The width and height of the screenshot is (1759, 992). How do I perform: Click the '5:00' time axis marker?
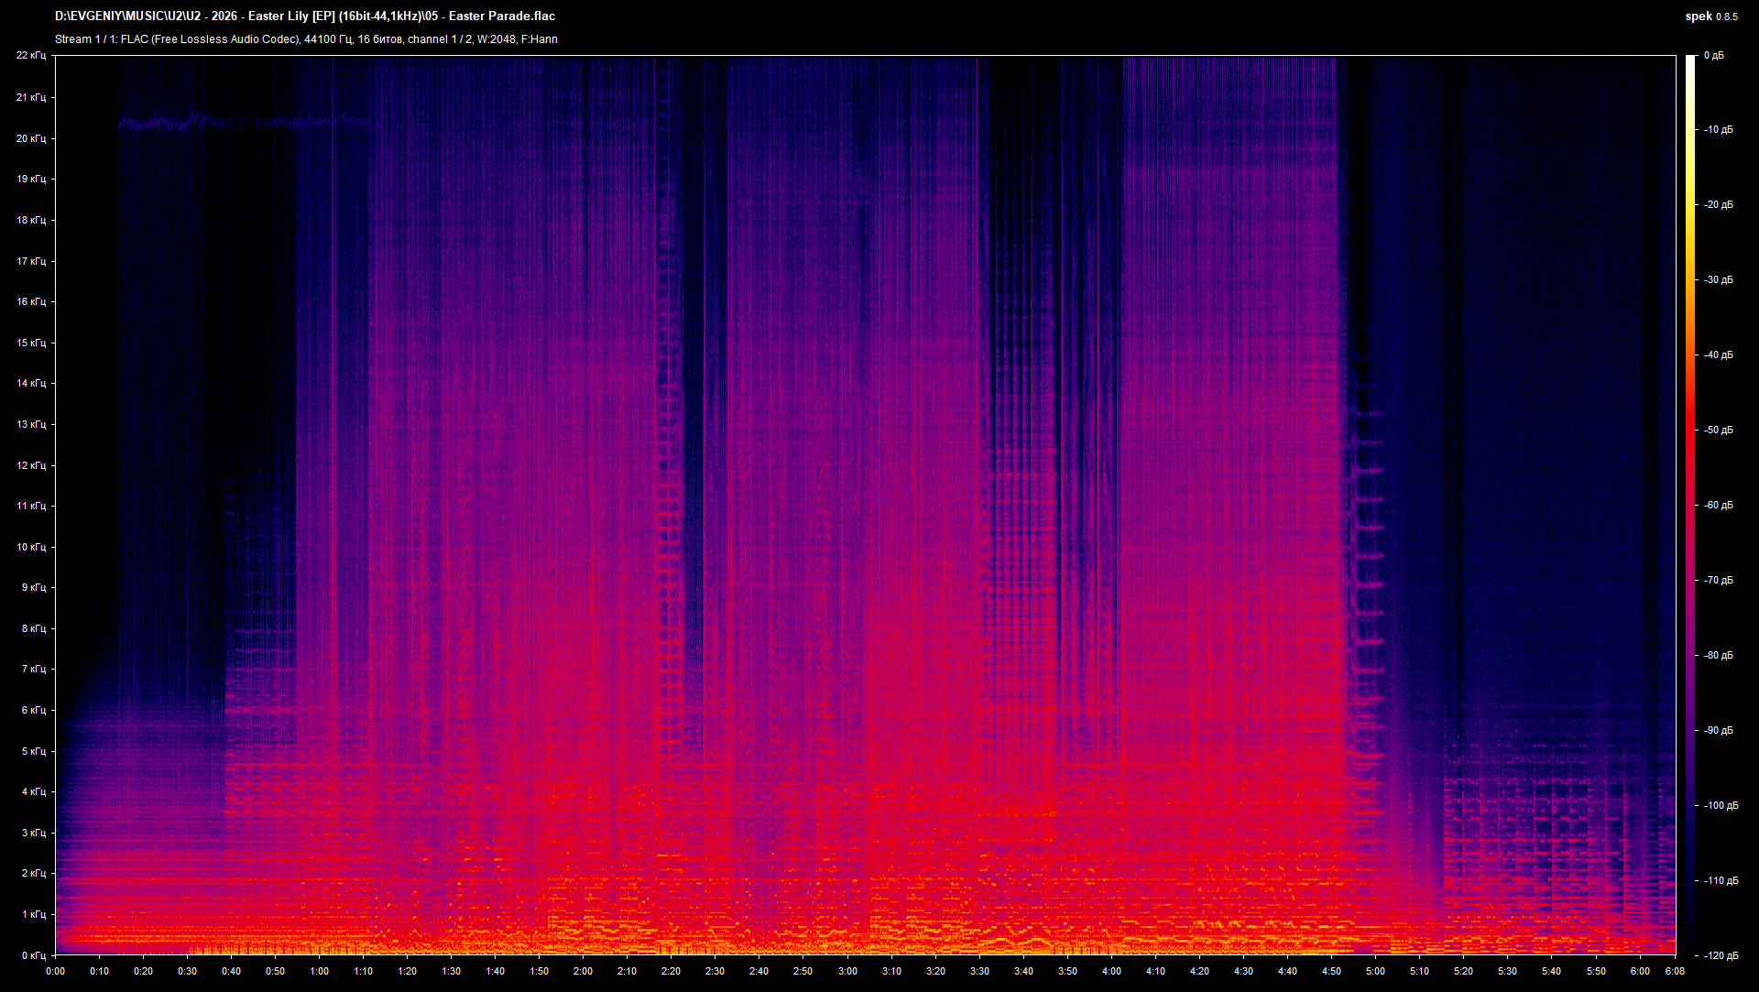tap(1376, 972)
